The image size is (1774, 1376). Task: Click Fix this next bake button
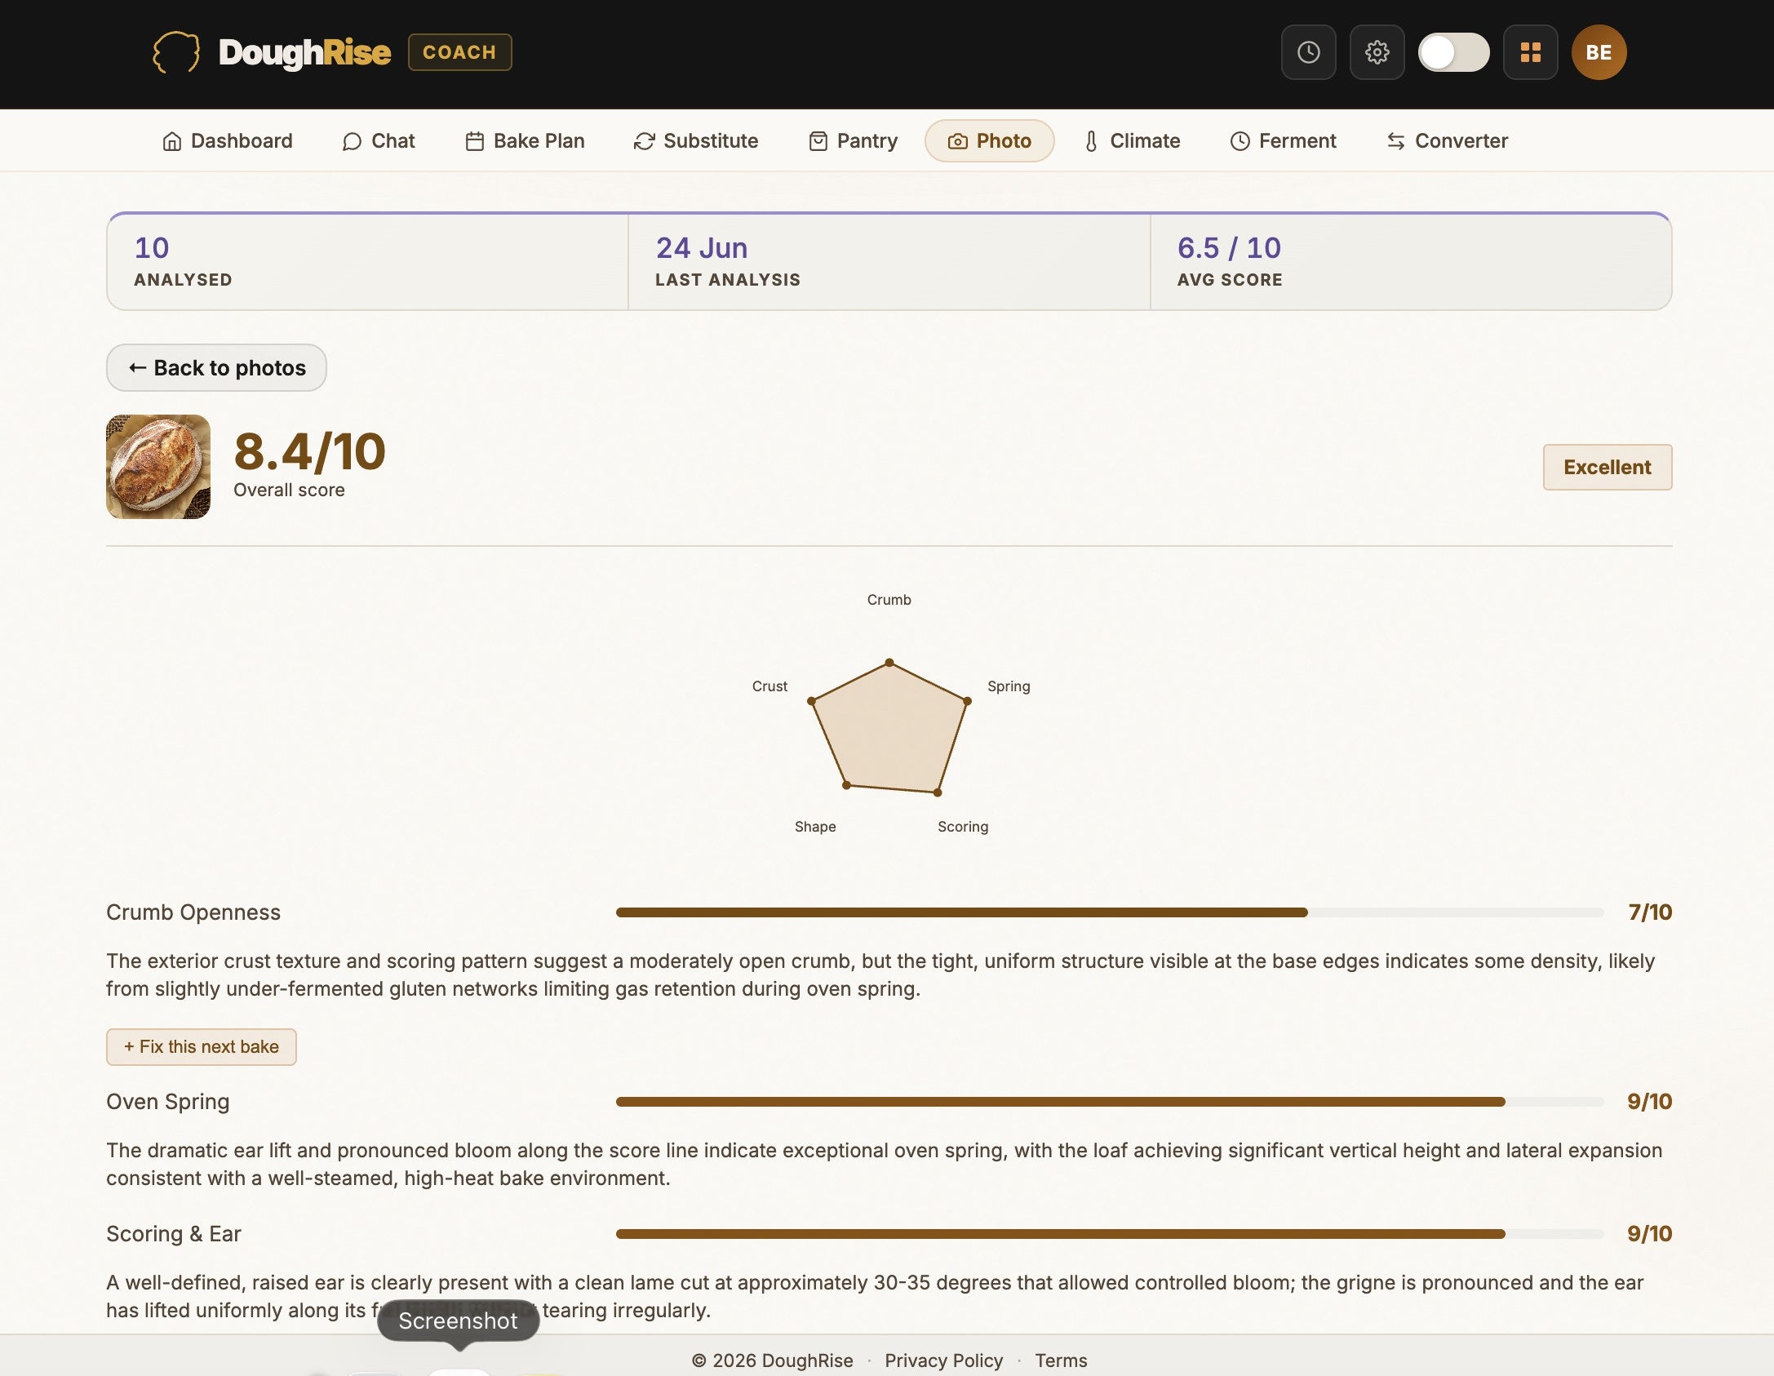click(201, 1047)
